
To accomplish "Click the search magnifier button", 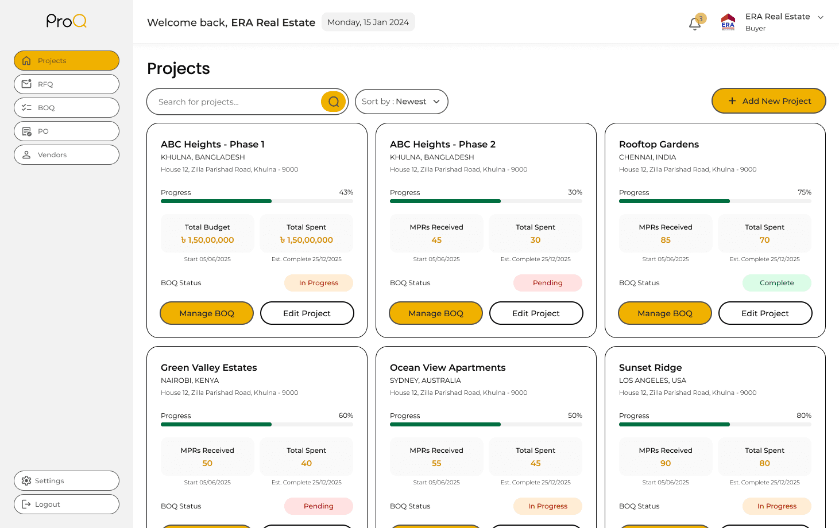I will [334, 102].
